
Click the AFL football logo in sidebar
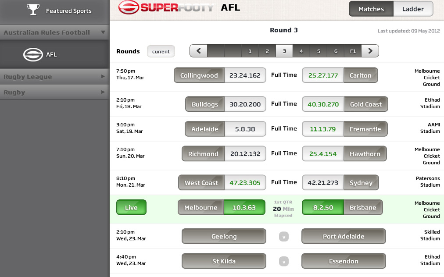coord(33,54)
